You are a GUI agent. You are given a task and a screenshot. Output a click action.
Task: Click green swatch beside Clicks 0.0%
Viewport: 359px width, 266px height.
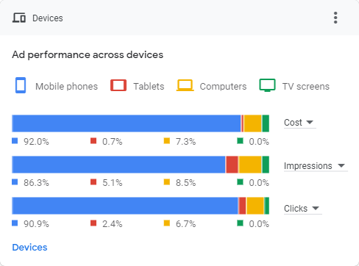pos(240,223)
